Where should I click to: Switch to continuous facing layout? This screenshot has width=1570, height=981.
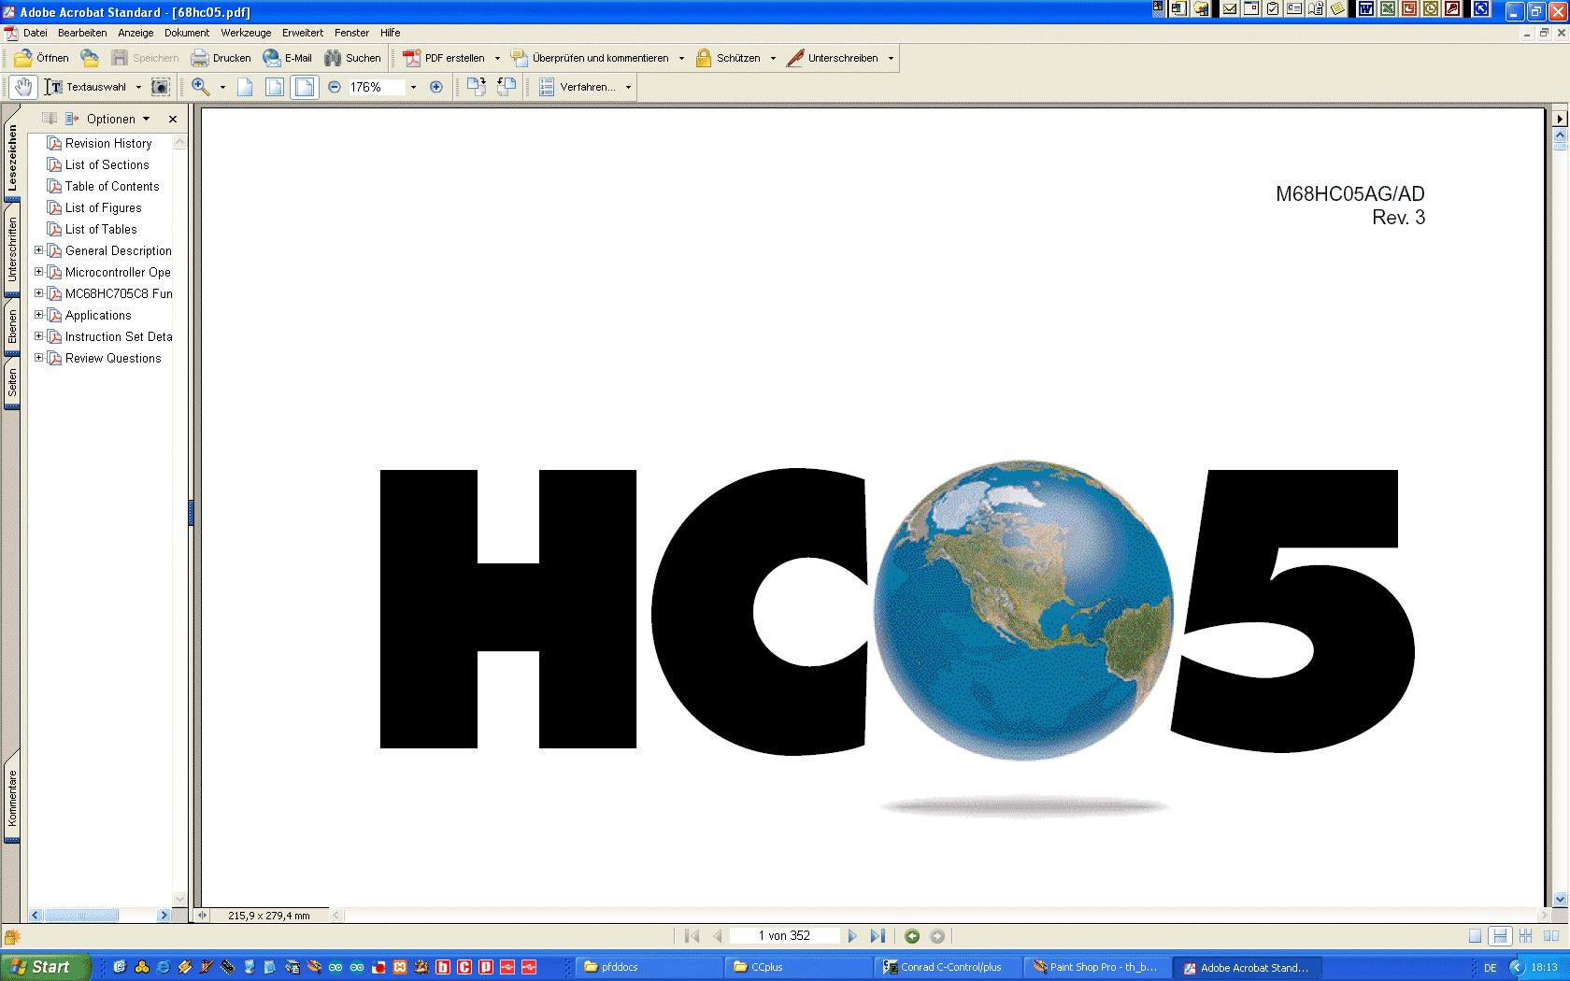click(x=1526, y=936)
